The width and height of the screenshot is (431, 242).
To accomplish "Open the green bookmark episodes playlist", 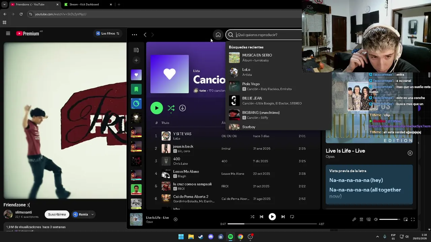I will click(x=136, y=89).
